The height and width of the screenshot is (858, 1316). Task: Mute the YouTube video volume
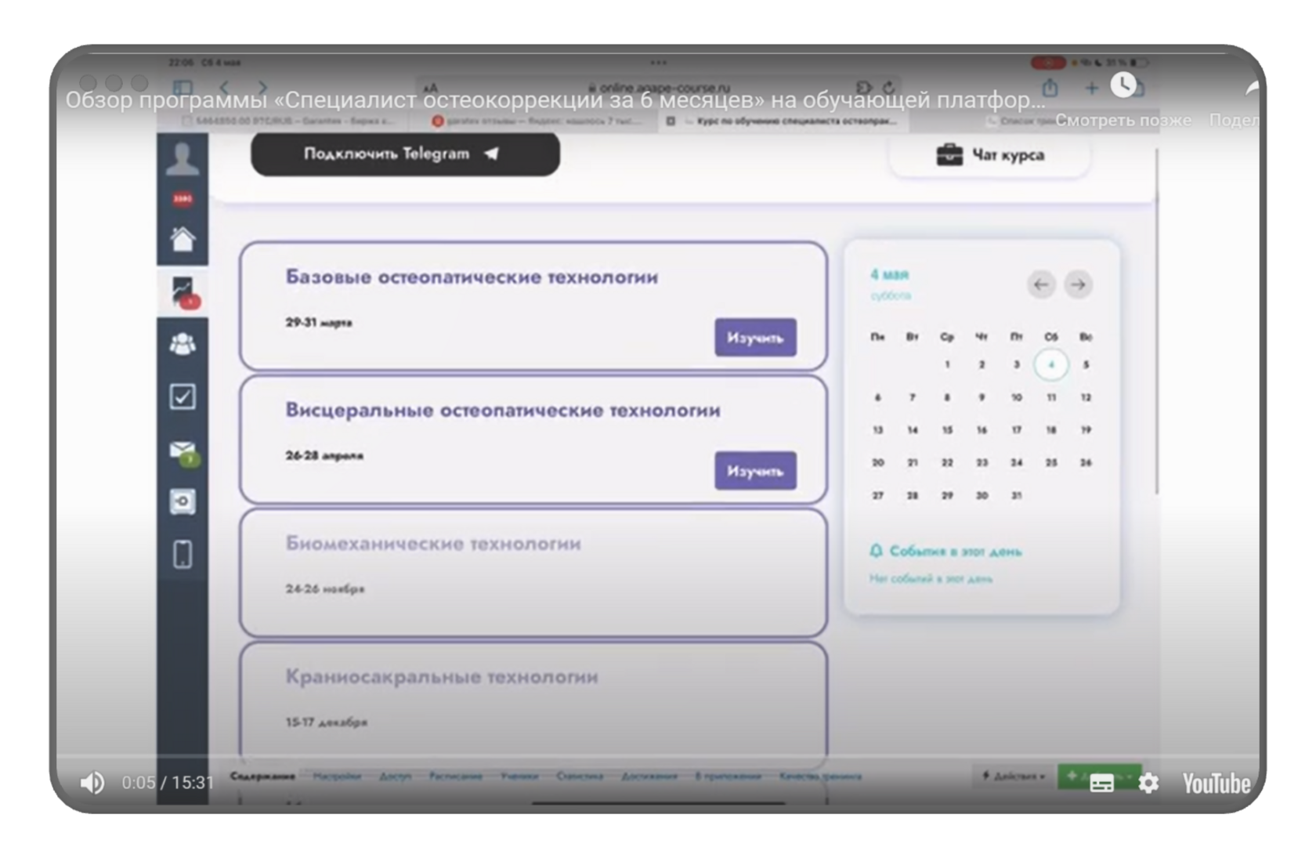coord(92,783)
